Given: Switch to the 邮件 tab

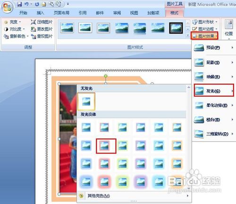Looking at the screenshot, I should coord(100,13).
